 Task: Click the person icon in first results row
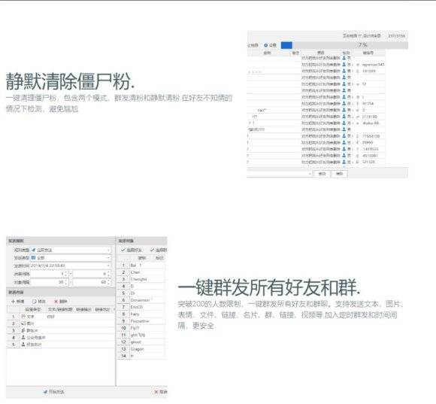tap(344, 58)
